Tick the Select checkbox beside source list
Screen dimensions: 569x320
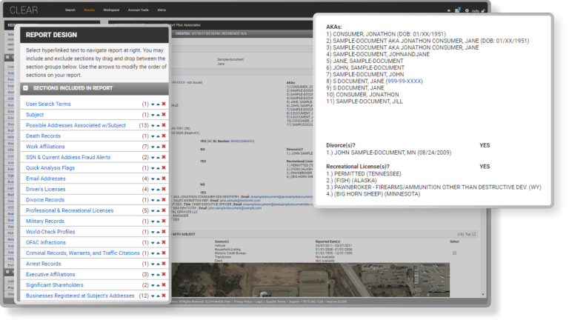[454, 253]
